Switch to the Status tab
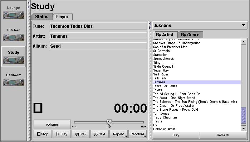The image size is (250, 142). click(42, 17)
